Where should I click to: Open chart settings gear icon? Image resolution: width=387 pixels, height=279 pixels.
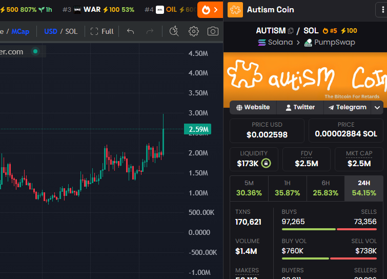(194, 31)
